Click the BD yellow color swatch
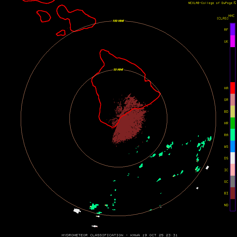237x237 pixels. click(233, 112)
